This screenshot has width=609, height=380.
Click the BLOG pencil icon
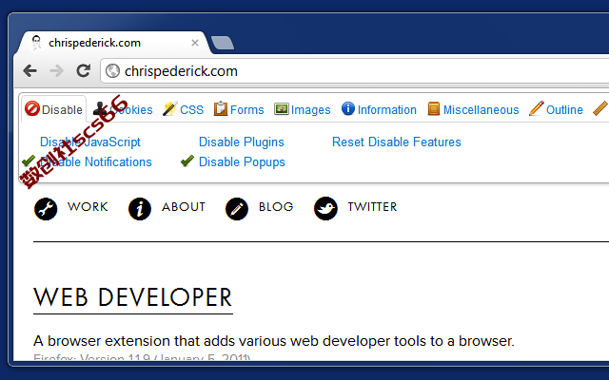coord(237,209)
